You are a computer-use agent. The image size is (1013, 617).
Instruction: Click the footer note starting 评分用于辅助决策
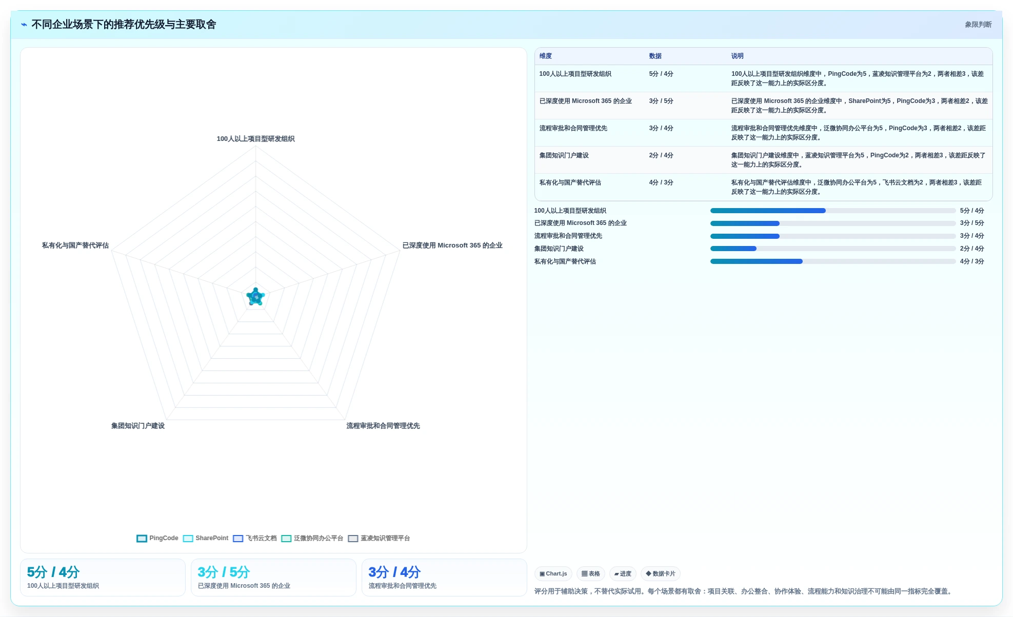point(744,591)
